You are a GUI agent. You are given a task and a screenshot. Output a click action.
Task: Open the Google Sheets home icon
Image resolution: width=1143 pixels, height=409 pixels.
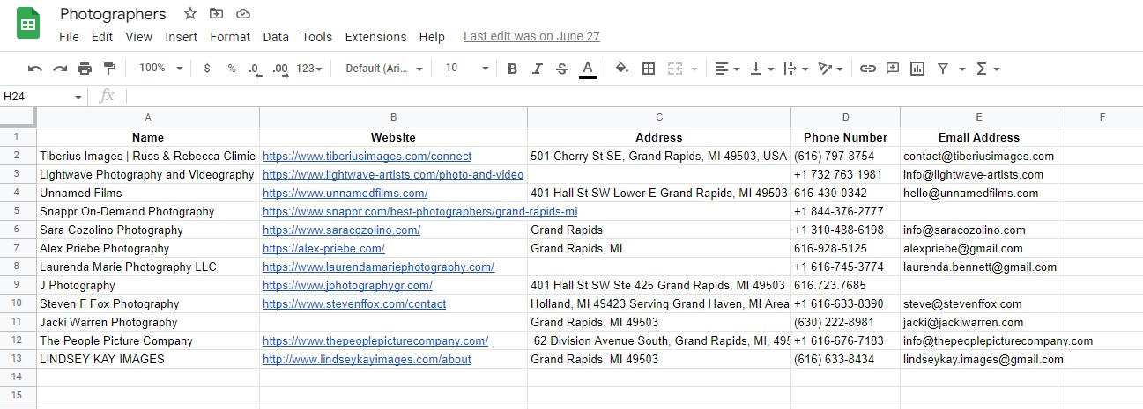tap(28, 24)
